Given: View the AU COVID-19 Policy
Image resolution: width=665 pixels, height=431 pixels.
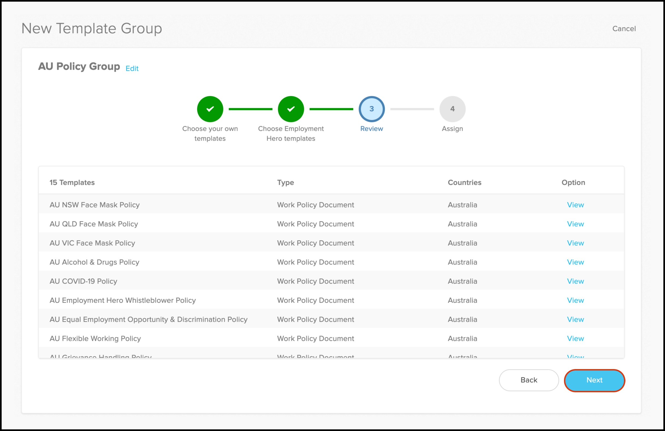Looking at the screenshot, I should [x=575, y=281].
